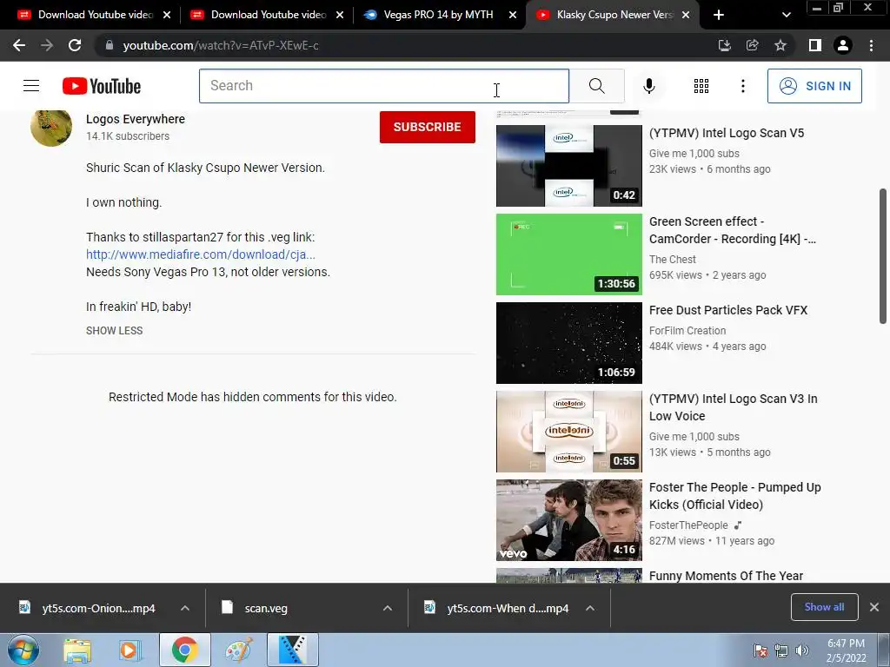Screen dimensions: 890x667
Task: Open YouTube settings three-dot menu
Action: click(x=742, y=86)
